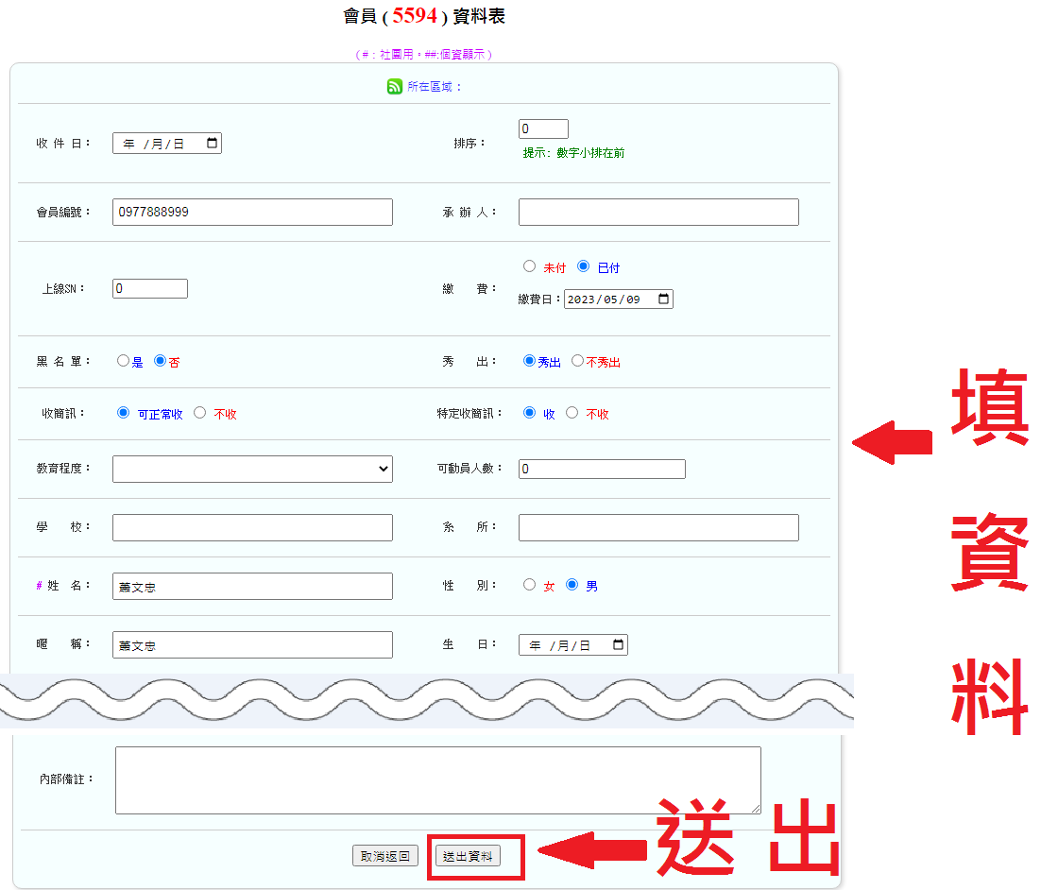
Task: Select 不收 for 收簡訊
Action: coord(199,413)
